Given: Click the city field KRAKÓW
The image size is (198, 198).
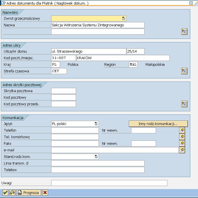Looking at the screenshot, I should (123, 58).
